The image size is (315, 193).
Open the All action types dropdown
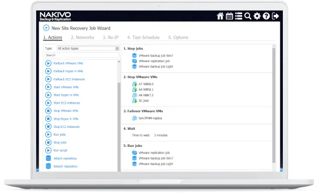[x=88, y=48]
